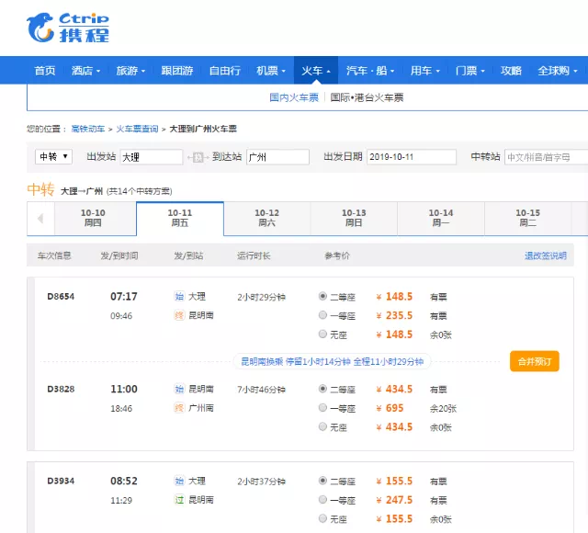Switch to the 10-12 周六 date tab

tap(266, 218)
